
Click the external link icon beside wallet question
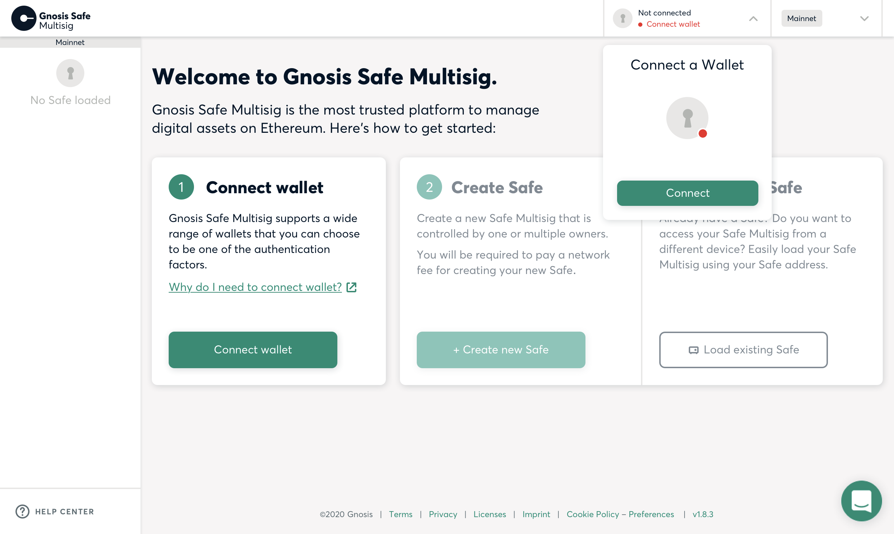click(351, 287)
